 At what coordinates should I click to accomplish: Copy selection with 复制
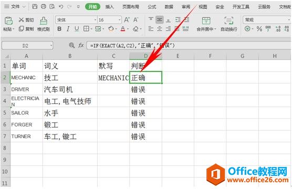pyautogui.click(x=26, y=29)
